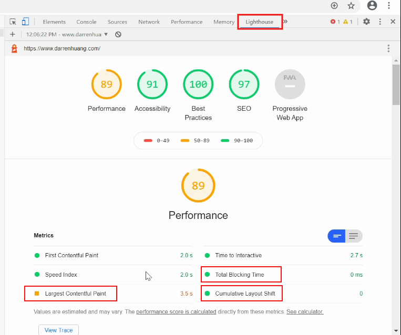
Task: Open 'performance score is calculated' link
Action: (x=176, y=312)
